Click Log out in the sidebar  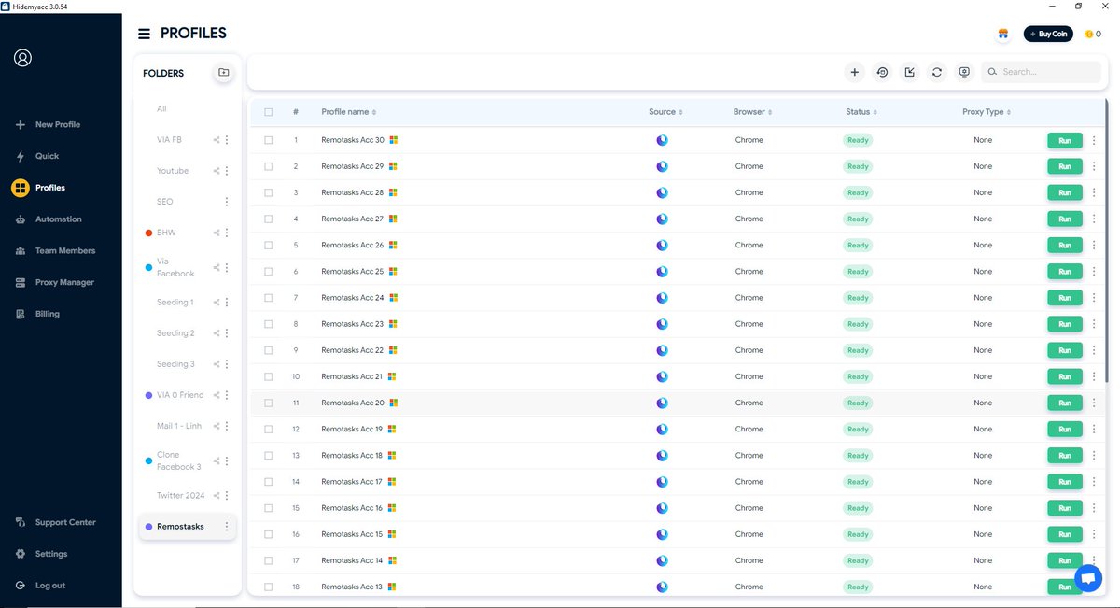pyautogui.click(x=40, y=586)
